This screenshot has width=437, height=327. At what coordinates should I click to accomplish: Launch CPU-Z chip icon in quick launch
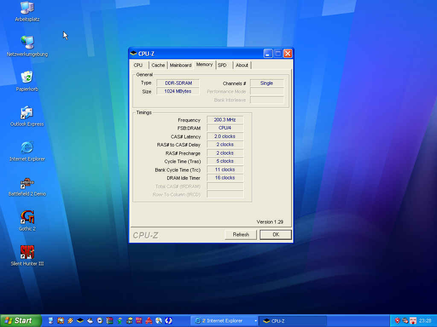pyautogui.click(x=80, y=321)
